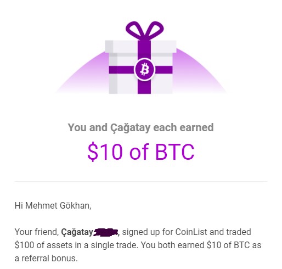Click the "a referral bonus." text

46,259
